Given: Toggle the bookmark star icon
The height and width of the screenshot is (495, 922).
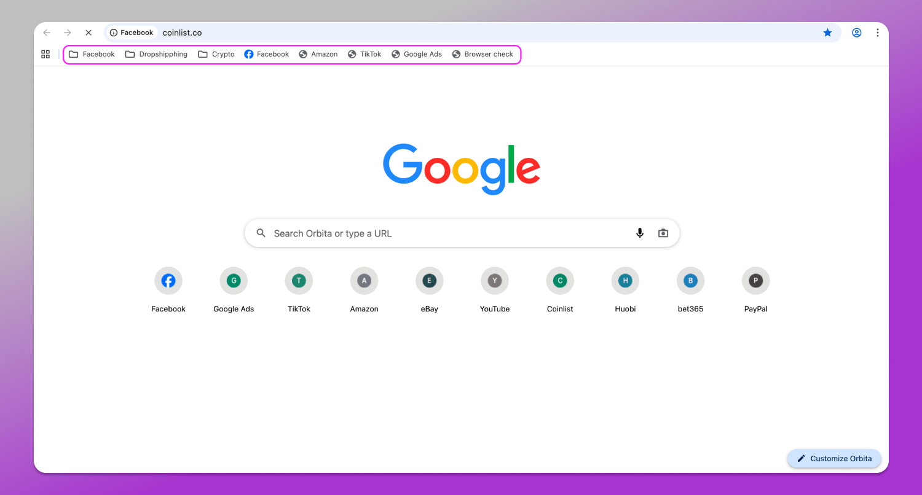Looking at the screenshot, I should 827,33.
